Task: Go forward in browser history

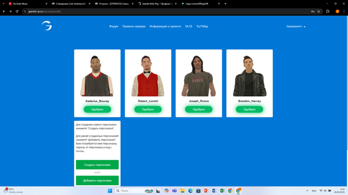Action: 10,11
